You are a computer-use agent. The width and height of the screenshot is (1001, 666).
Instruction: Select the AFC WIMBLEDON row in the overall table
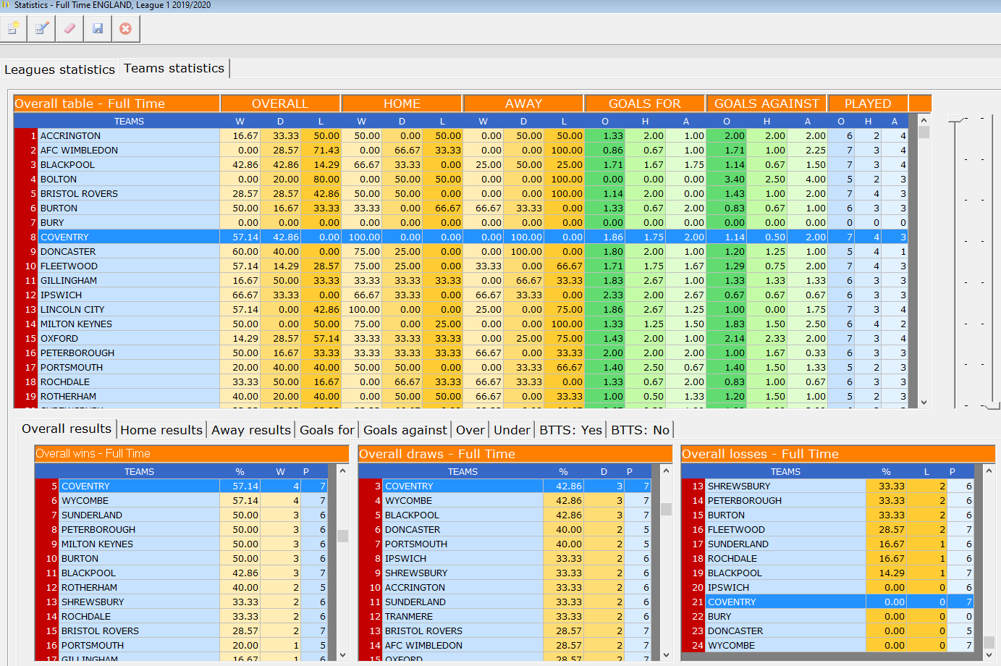point(460,150)
